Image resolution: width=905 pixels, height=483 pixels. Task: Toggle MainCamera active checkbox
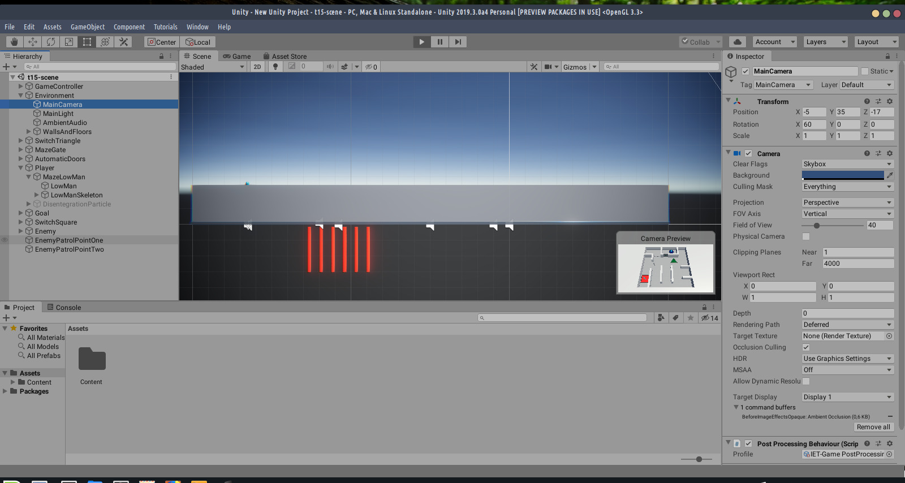click(x=745, y=71)
